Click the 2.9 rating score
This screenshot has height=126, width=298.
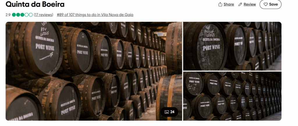click(x=8, y=15)
